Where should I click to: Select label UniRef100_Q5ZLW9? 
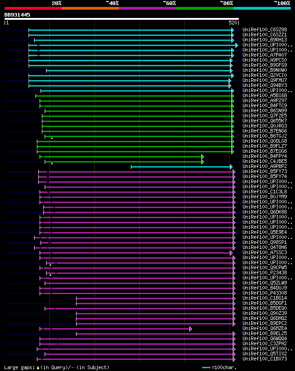point(265,283)
